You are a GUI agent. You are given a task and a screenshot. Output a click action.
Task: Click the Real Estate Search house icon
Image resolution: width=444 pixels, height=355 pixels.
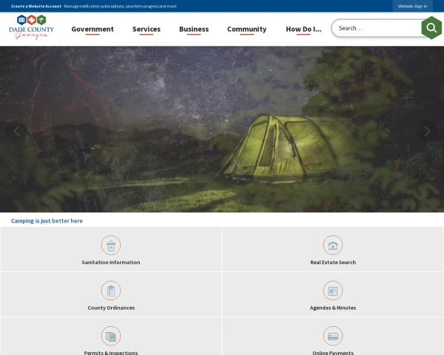(333, 245)
